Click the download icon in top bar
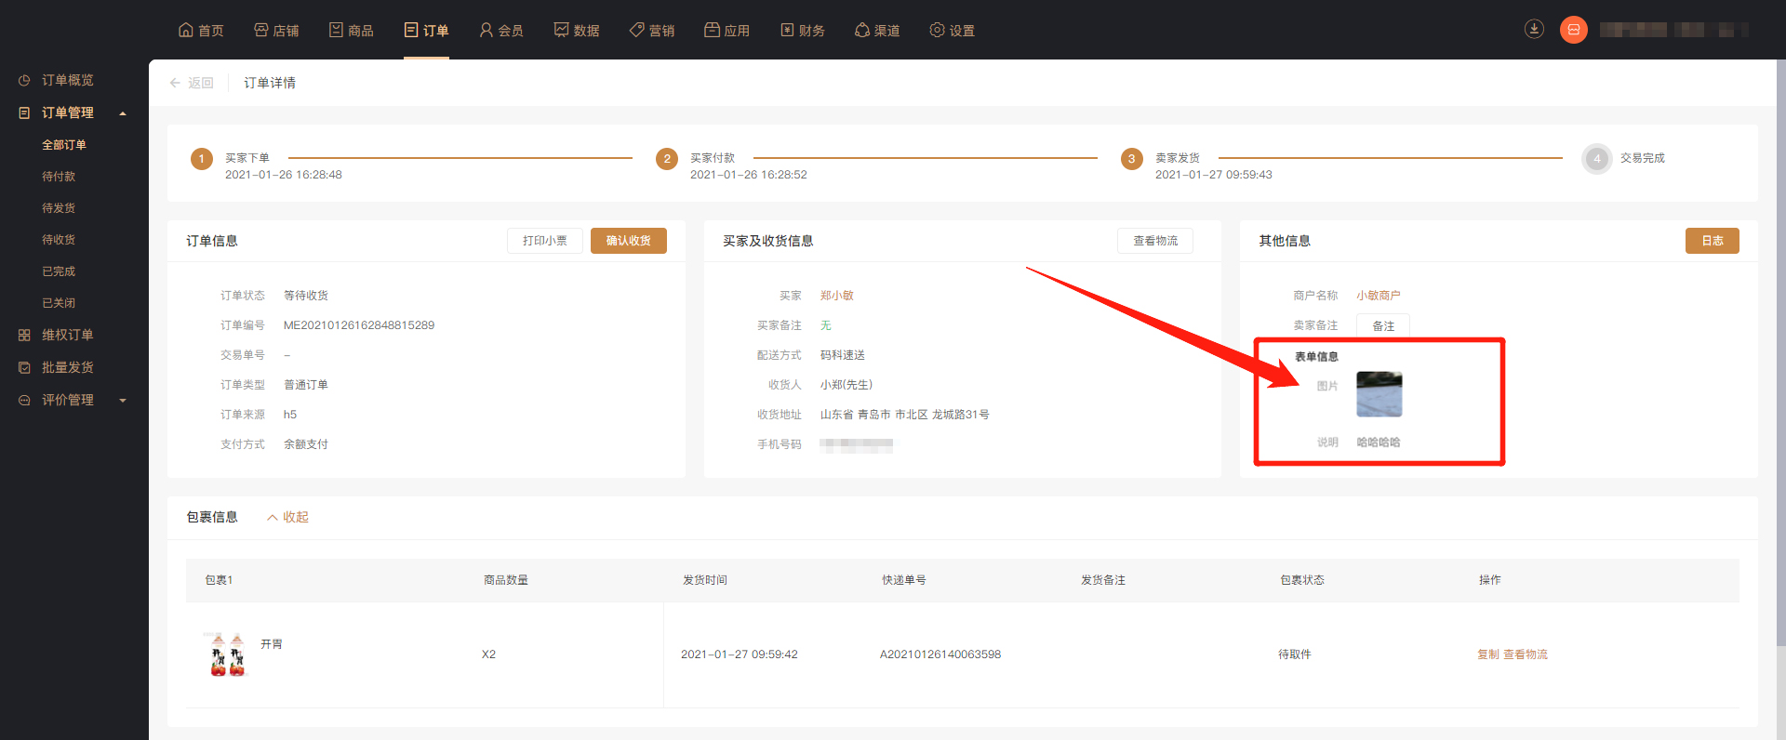Image resolution: width=1786 pixels, height=740 pixels. pyautogui.click(x=1534, y=29)
